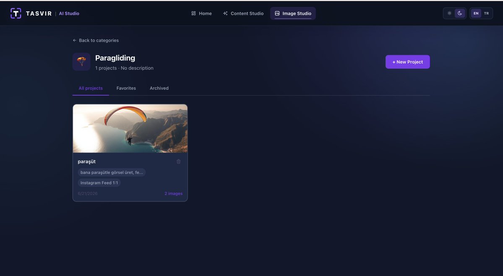Screen dimensions: 503x276
Task: Select EN language
Action: (x=476, y=13)
